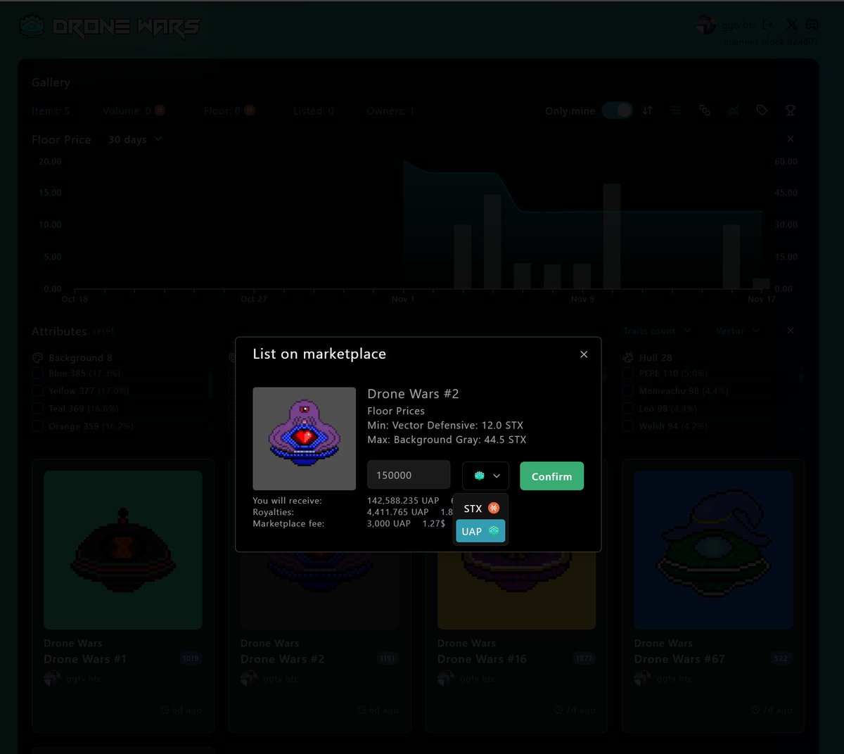Viewport: 844px width, 754px height.
Task: Click the "Max: Background Gray: 44.5 STX" text
Action: pyautogui.click(x=447, y=440)
